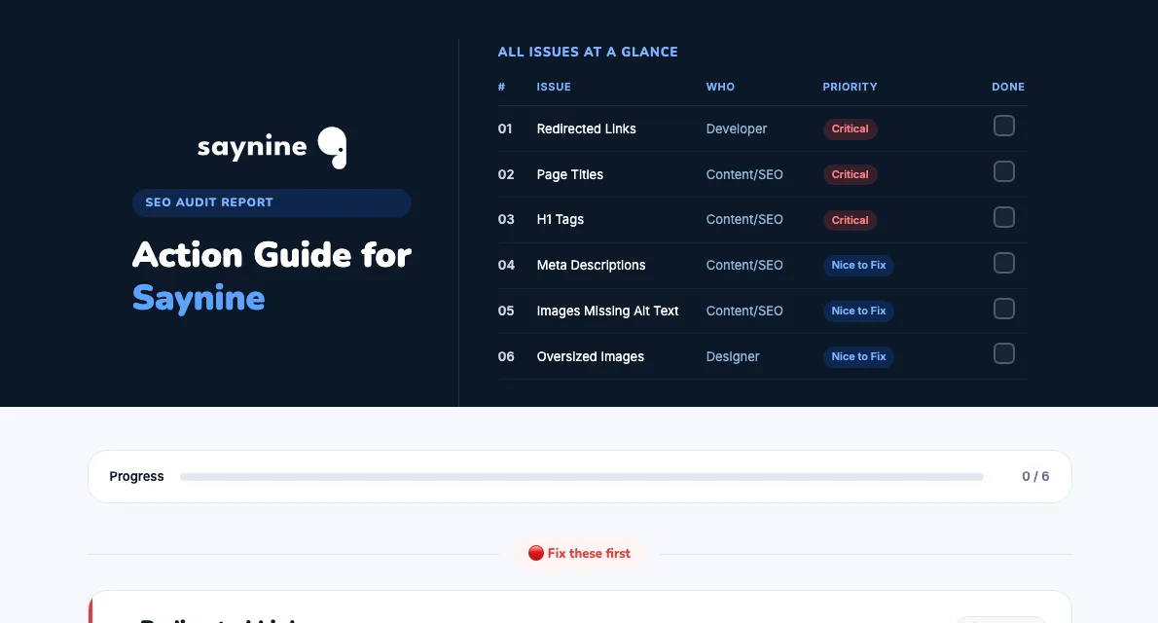This screenshot has height=623, width=1158.
Task: Click the H1 Tags issue name
Action: [x=561, y=219]
